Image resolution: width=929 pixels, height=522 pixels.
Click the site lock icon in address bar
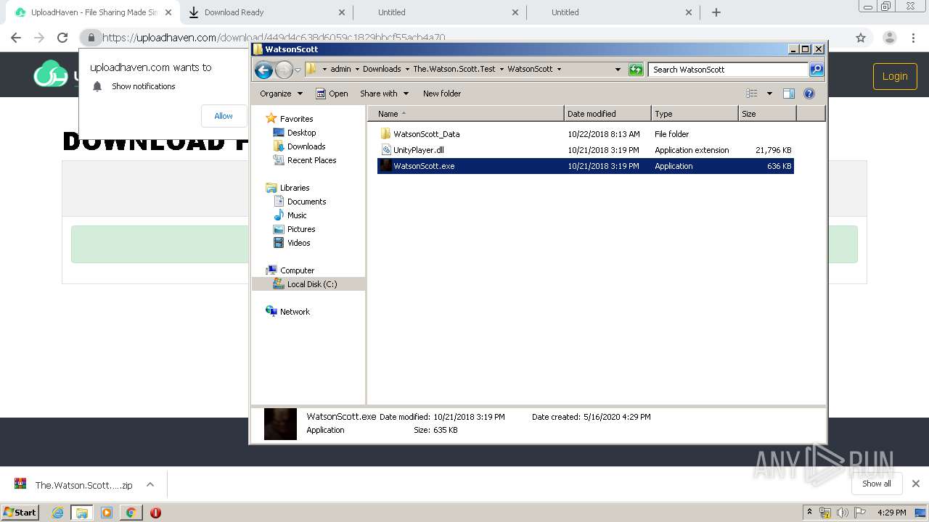click(x=91, y=38)
